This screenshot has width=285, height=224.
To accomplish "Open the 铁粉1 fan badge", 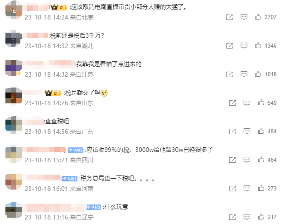I will pyautogui.click(x=70, y=179).
